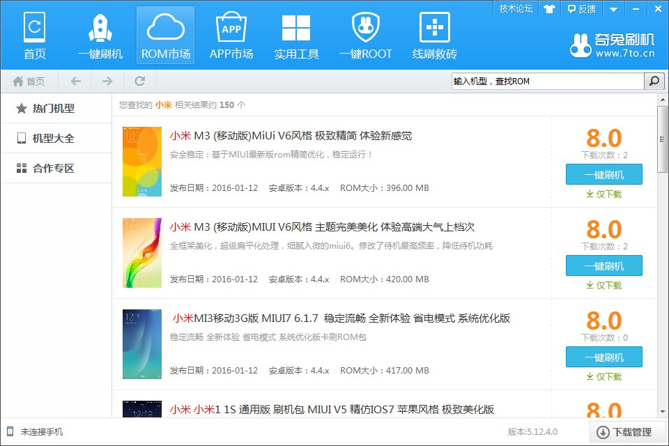669x446 pixels.
Task: Refresh the ROM list page
Action: [x=140, y=81]
